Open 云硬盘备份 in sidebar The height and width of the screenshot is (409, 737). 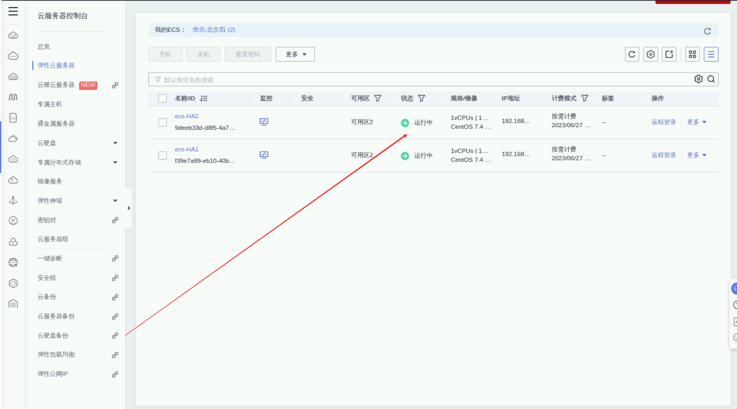pos(53,336)
